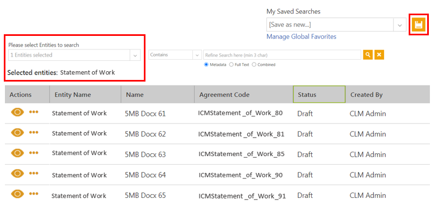Viewport: 431px width, 205px height.
Task: Click Statement of Work entity in Docx 61 row
Action: 79,113
